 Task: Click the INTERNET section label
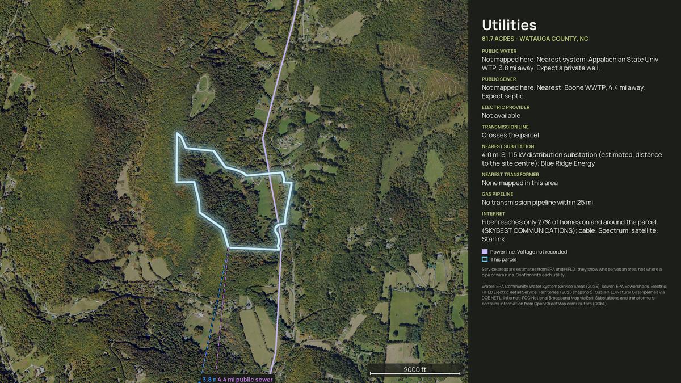coord(493,214)
